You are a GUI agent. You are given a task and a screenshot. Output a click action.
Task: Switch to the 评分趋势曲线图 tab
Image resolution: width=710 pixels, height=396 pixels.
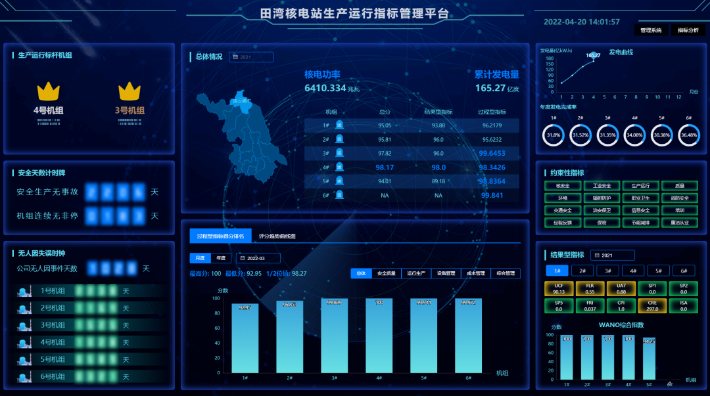(277, 236)
